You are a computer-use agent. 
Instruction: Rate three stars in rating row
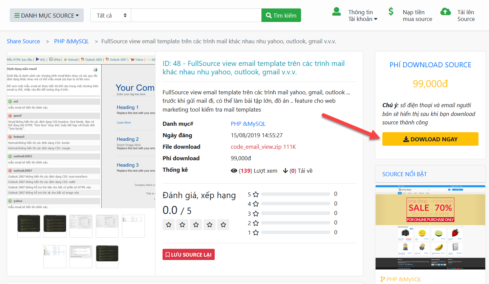[196, 224]
